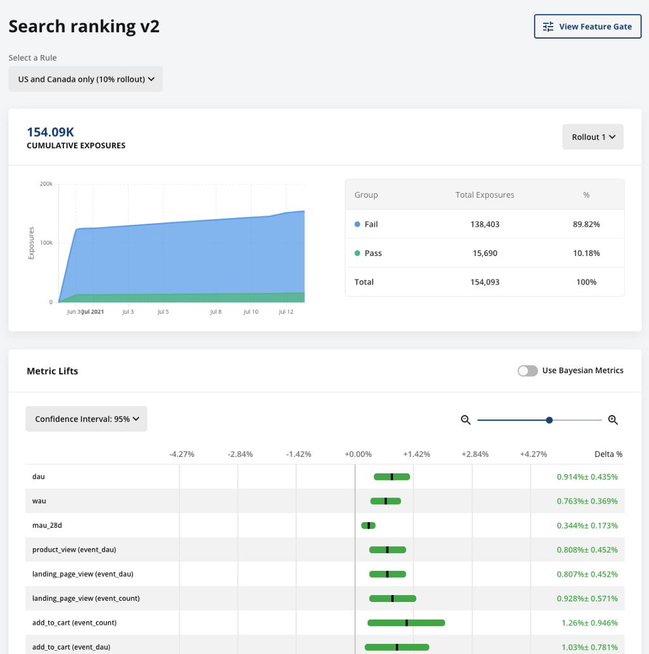Click the 10.18% cell
649x654 pixels.
(586, 253)
